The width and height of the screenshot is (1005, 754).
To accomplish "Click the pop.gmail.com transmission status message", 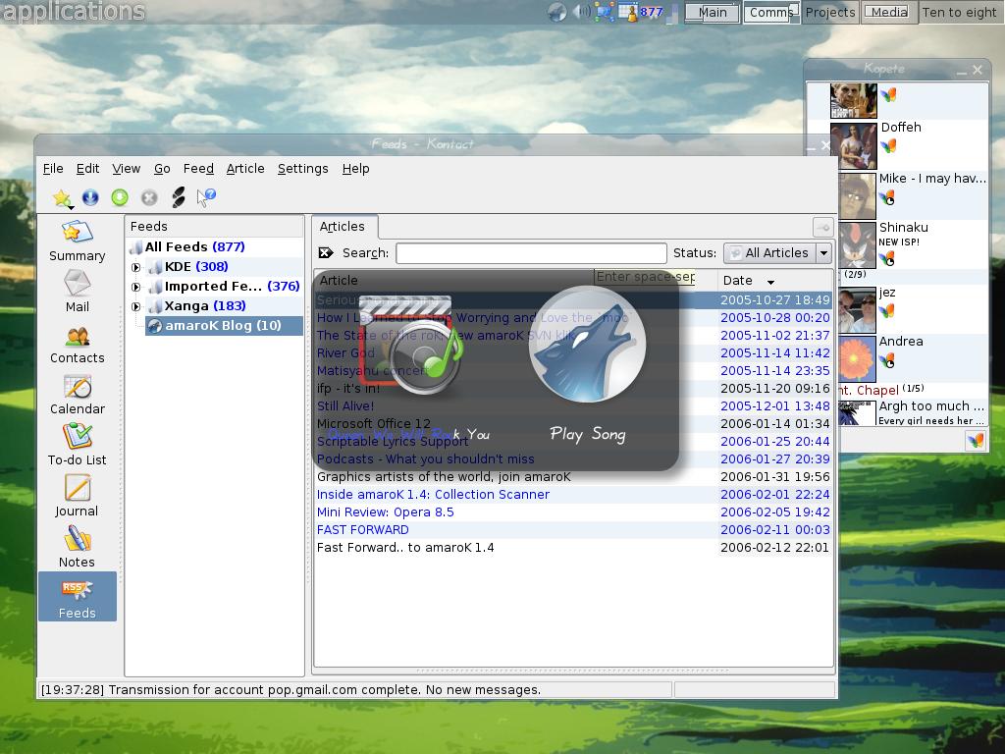I will [291, 690].
